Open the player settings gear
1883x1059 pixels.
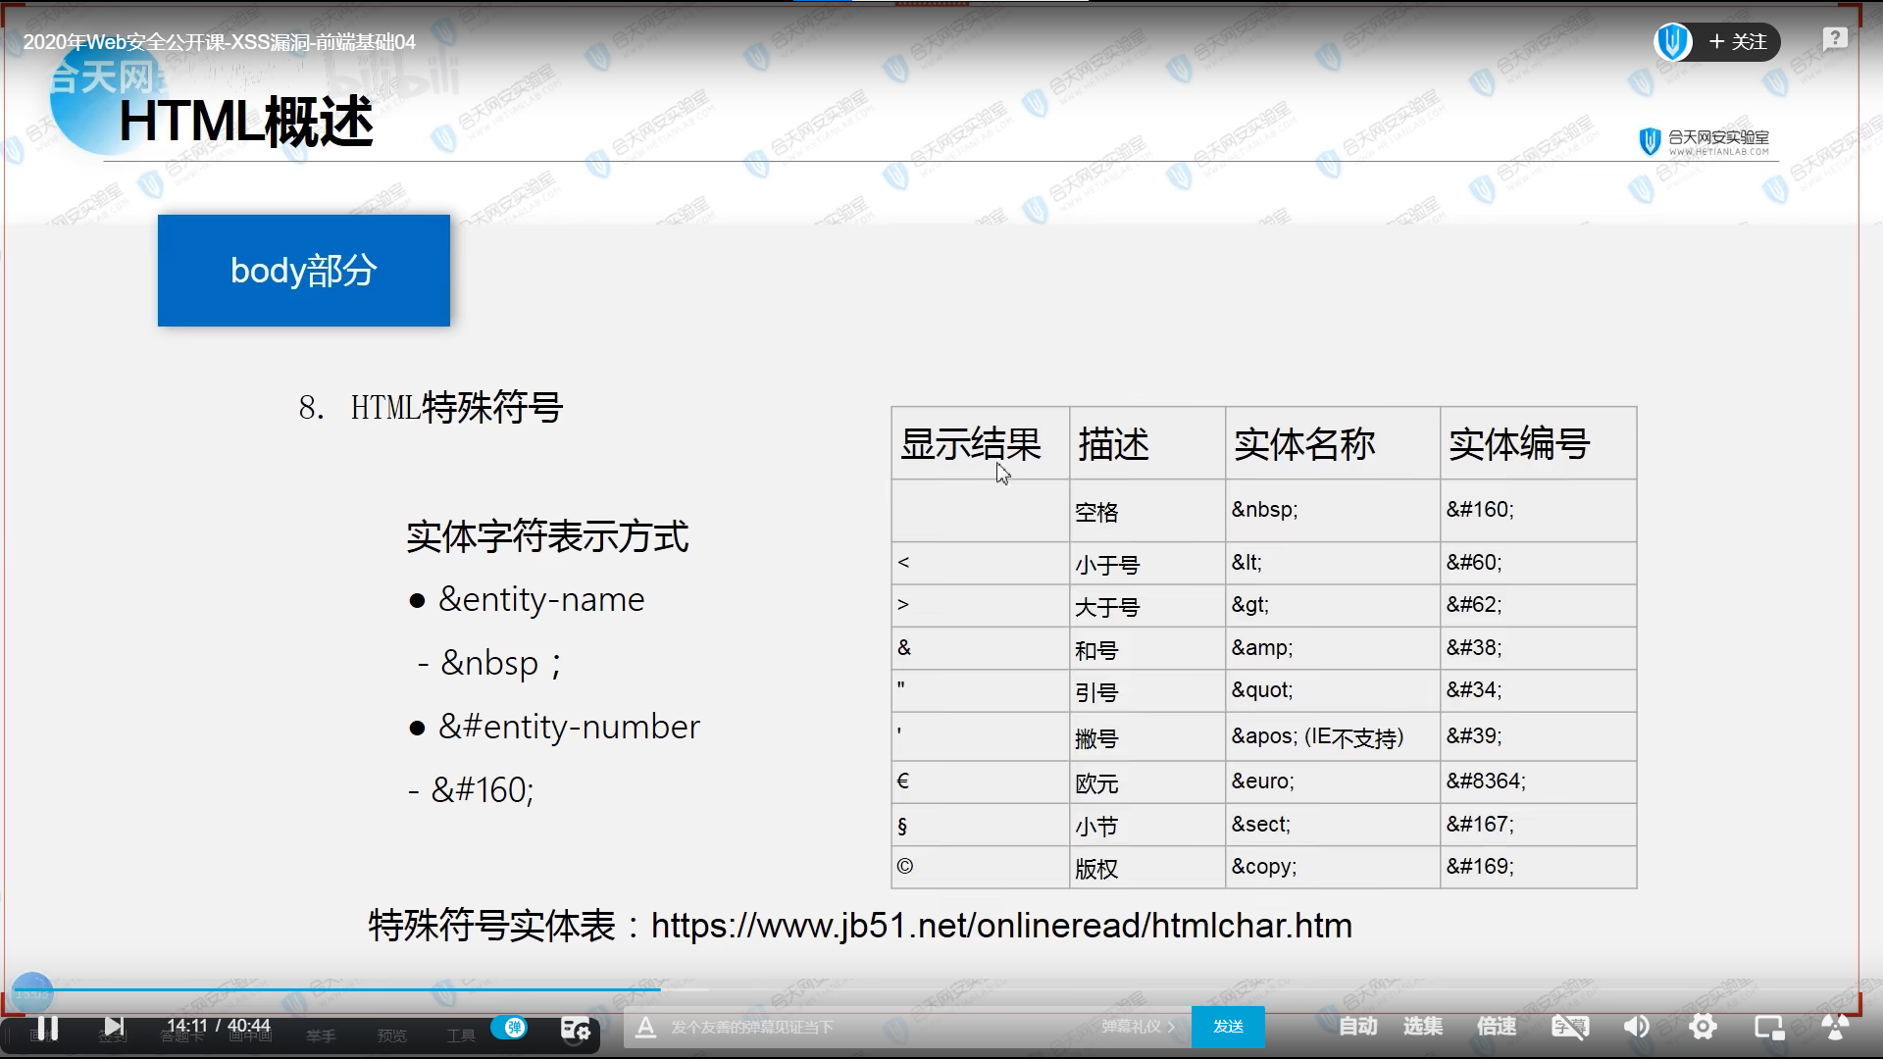(1703, 1027)
